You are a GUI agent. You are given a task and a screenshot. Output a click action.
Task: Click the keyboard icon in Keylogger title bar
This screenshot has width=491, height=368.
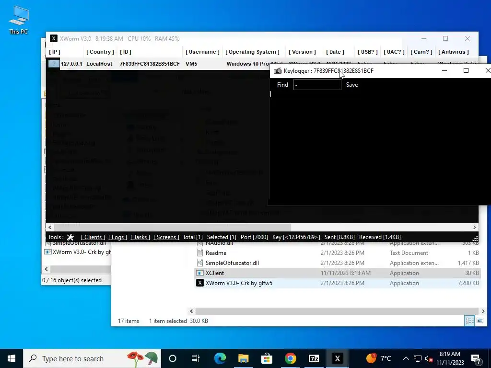[278, 71]
